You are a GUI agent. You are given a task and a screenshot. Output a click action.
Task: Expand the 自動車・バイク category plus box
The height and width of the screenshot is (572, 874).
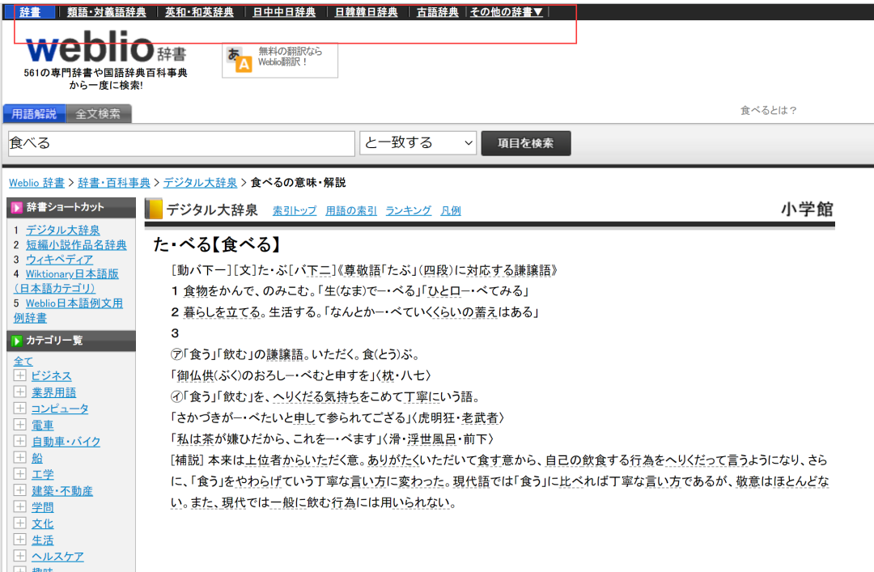[x=20, y=440]
